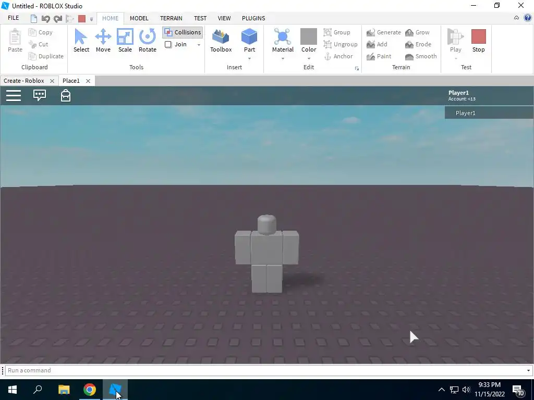Undo the last action
This screenshot has height=400, width=534.
pyautogui.click(x=46, y=18)
